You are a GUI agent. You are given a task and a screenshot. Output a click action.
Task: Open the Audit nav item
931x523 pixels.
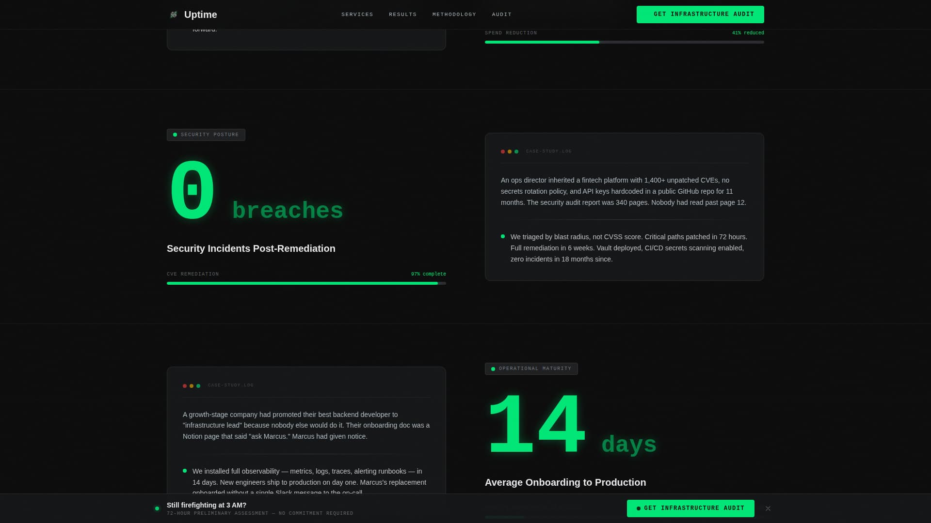pyautogui.click(x=502, y=15)
